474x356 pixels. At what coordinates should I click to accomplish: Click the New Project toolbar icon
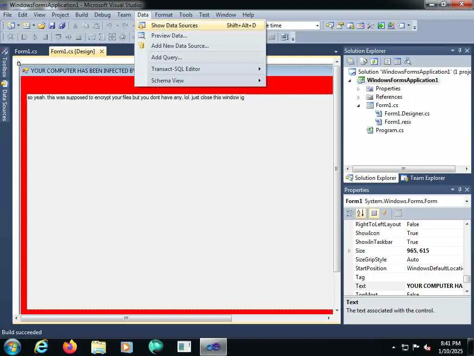click(x=11, y=26)
